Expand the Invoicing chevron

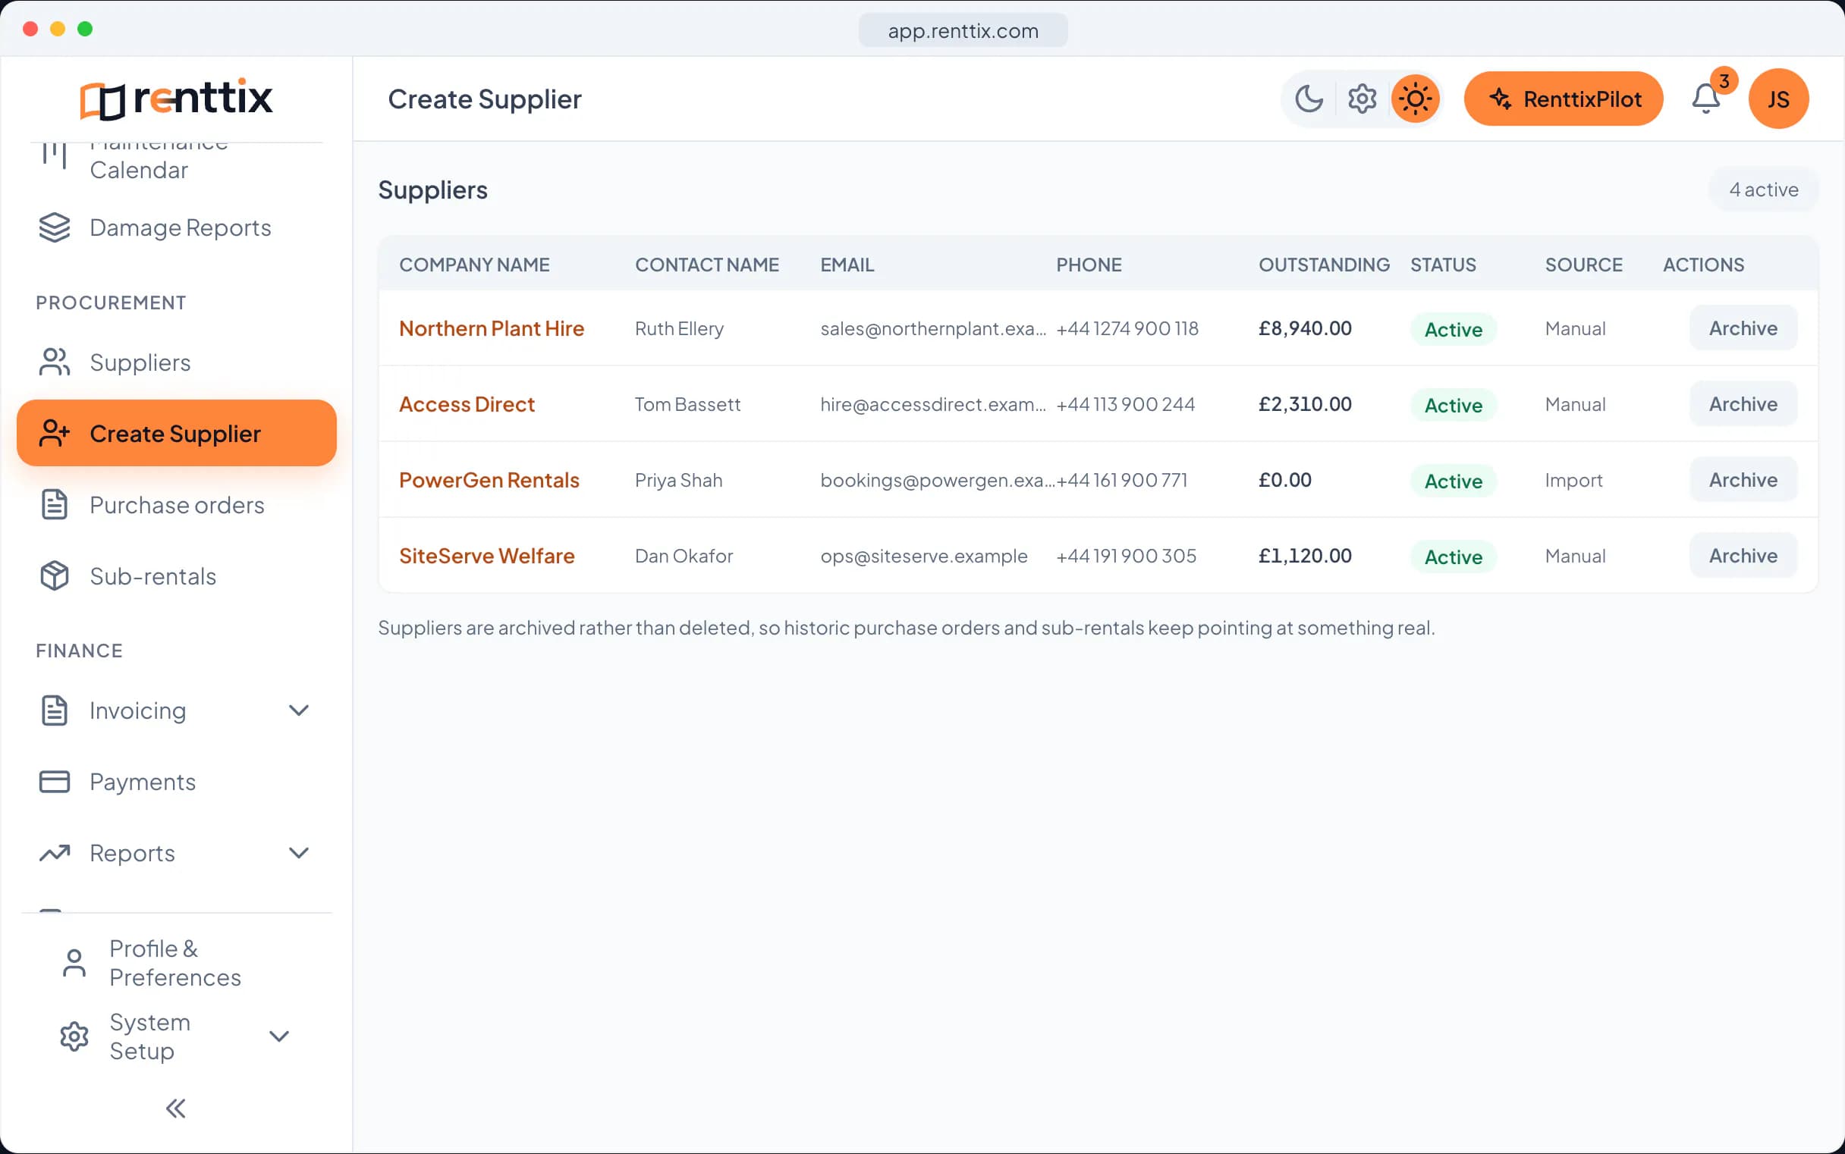pyautogui.click(x=299, y=710)
